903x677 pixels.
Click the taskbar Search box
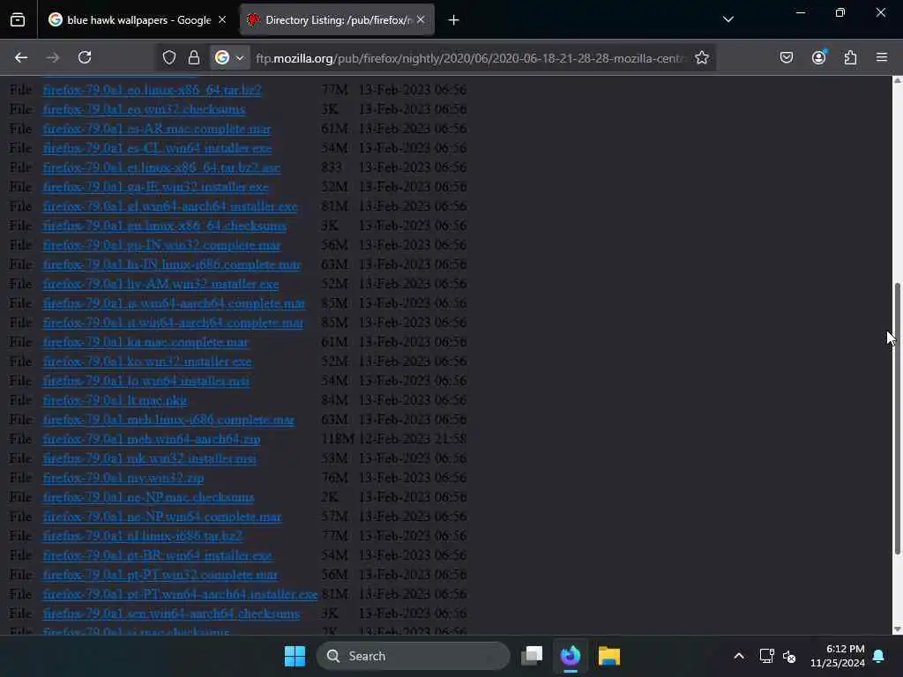413,656
